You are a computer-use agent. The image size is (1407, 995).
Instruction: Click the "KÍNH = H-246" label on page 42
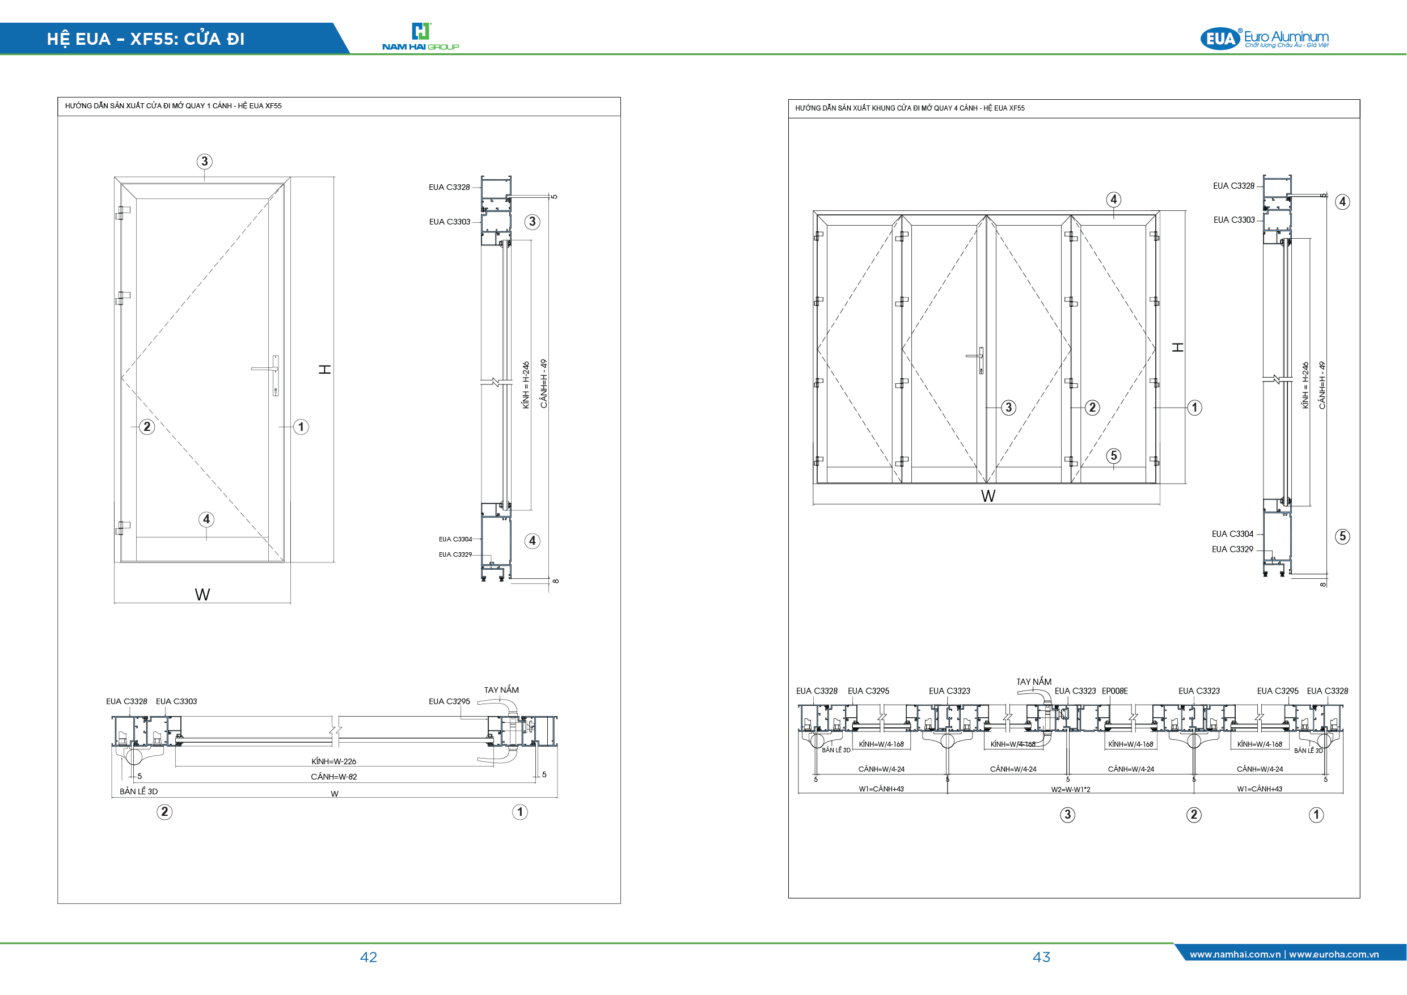pos(526,385)
